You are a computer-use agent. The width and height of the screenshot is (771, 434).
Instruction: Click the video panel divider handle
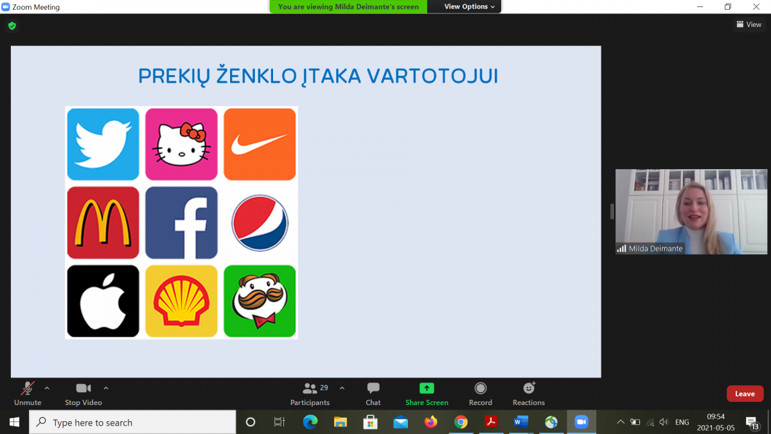tap(612, 212)
